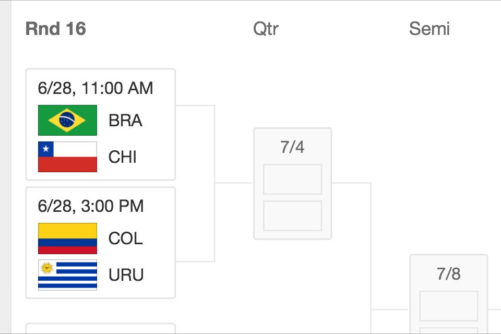Screen dimensions: 501x334
Task: Click the top empty slot in 7/4 quarterfinal
Action: (x=292, y=179)
